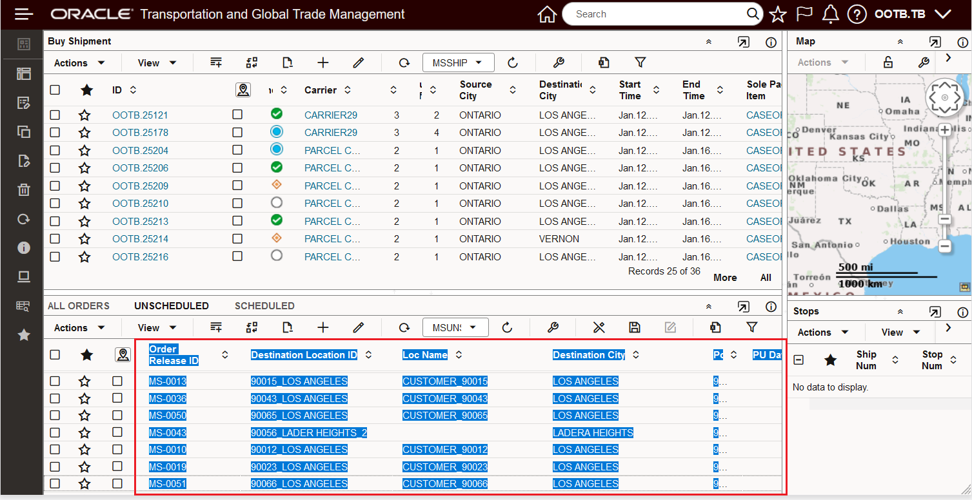The width and height of the screenshot is (972, 500).
Task: Switch to the ALL ORDERS tab
Action: click(79, 306)
